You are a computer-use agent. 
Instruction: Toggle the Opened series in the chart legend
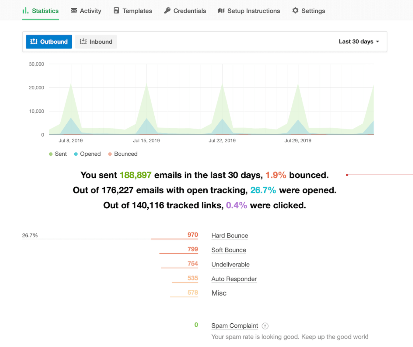click(x=87, y=154)
